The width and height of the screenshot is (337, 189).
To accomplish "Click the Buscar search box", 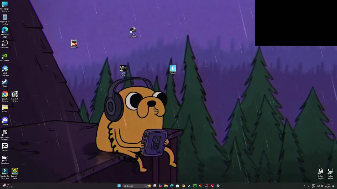I will (x=137, y=186).
